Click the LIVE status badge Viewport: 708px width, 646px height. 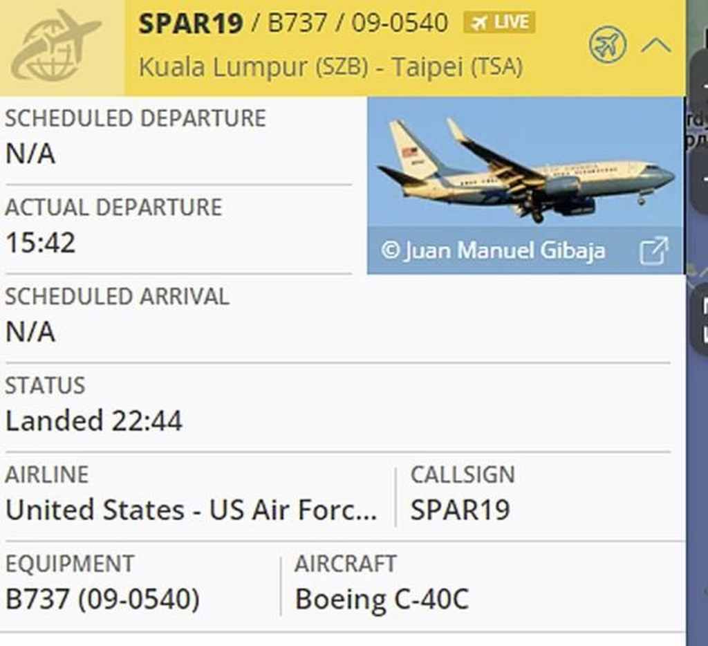click(499, 23)
